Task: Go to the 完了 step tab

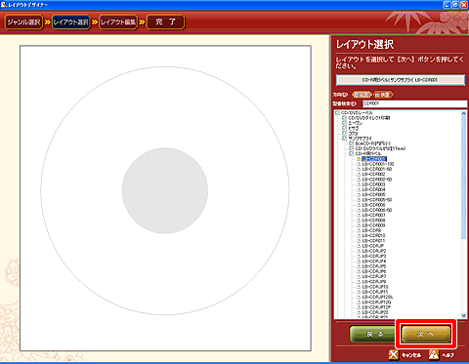Action: [165, 22]
